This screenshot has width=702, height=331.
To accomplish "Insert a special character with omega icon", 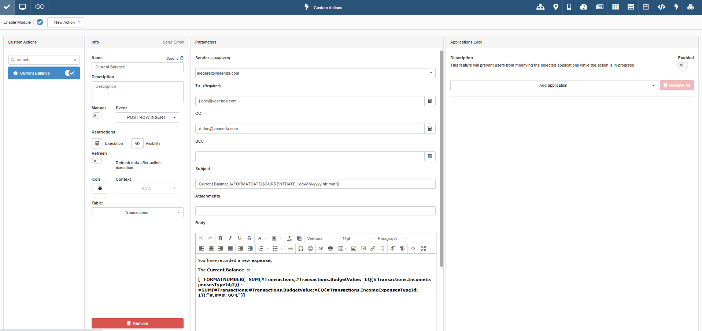I will pos(301,249).
